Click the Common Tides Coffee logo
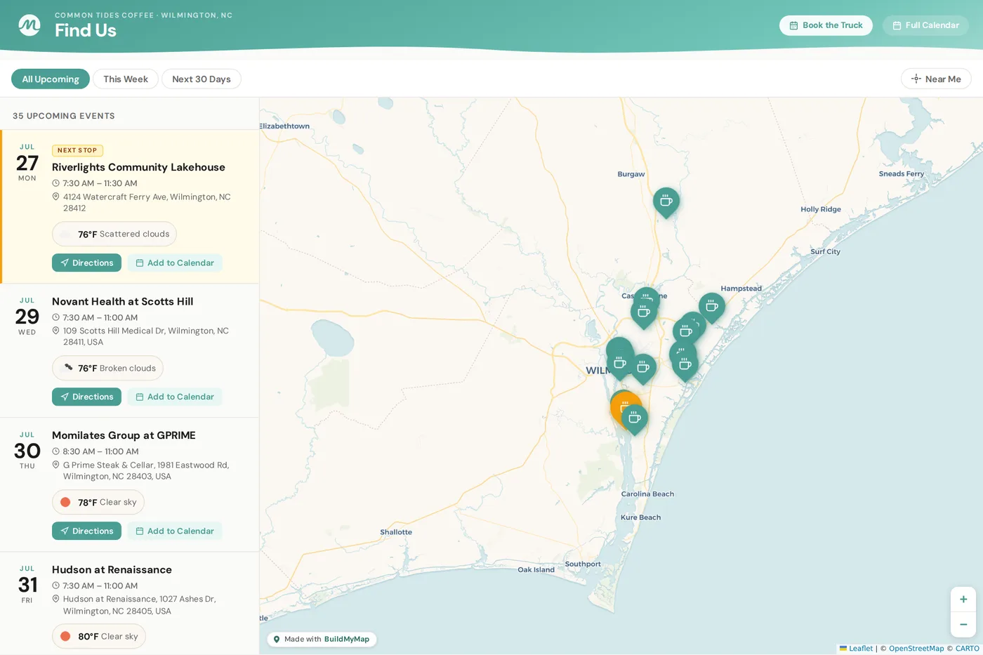The width and height of the screenshot is (983, 655). tap(29, 25)
